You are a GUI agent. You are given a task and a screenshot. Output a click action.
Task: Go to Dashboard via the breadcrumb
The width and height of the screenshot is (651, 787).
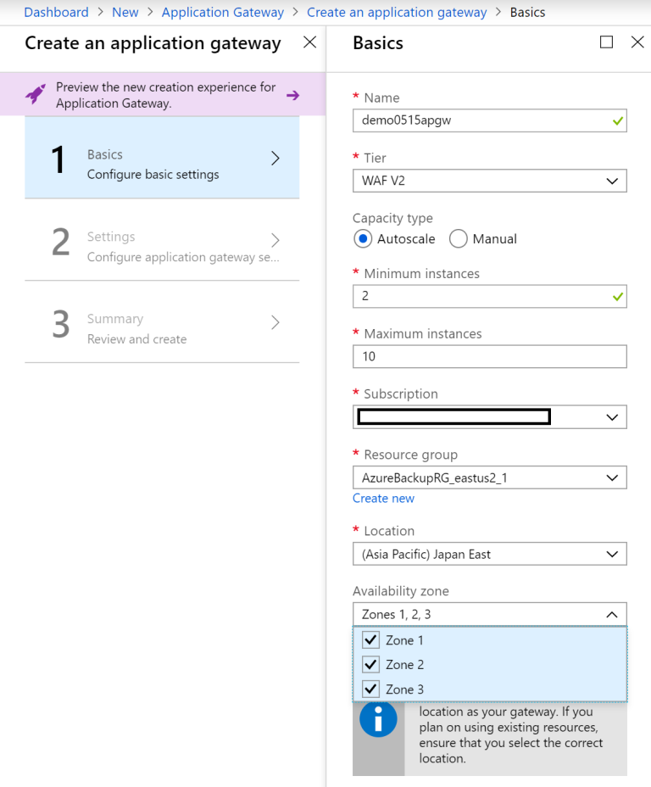[56, 12]
